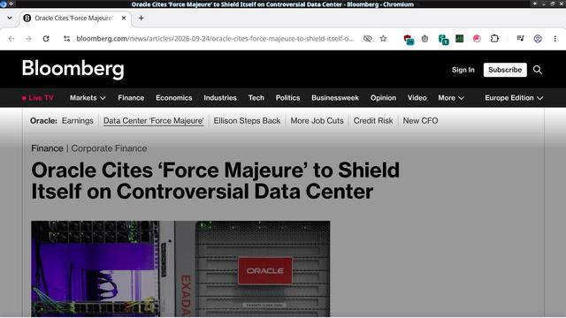Image resolution: width=566 pixels, height=318 pixels.
Task: Open the Opinion section
Action: [383, 98]
